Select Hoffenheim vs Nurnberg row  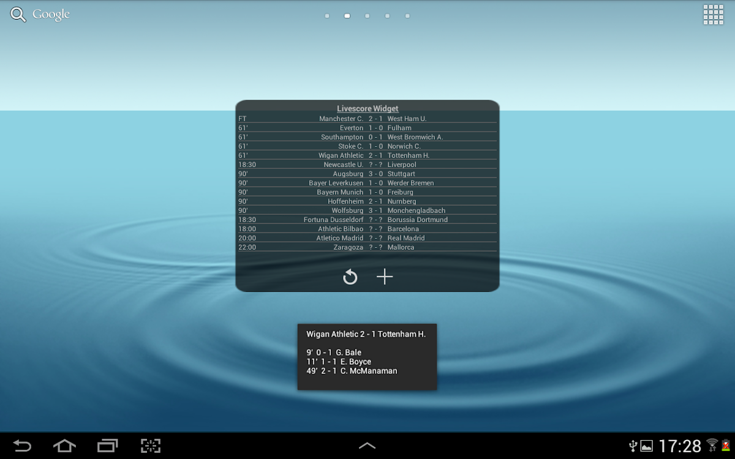[367, 201]
